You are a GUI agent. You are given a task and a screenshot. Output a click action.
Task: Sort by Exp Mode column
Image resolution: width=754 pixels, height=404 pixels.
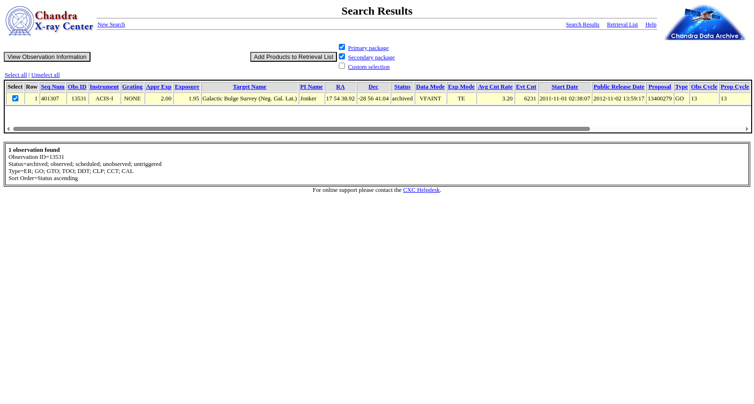click(461, 87)
